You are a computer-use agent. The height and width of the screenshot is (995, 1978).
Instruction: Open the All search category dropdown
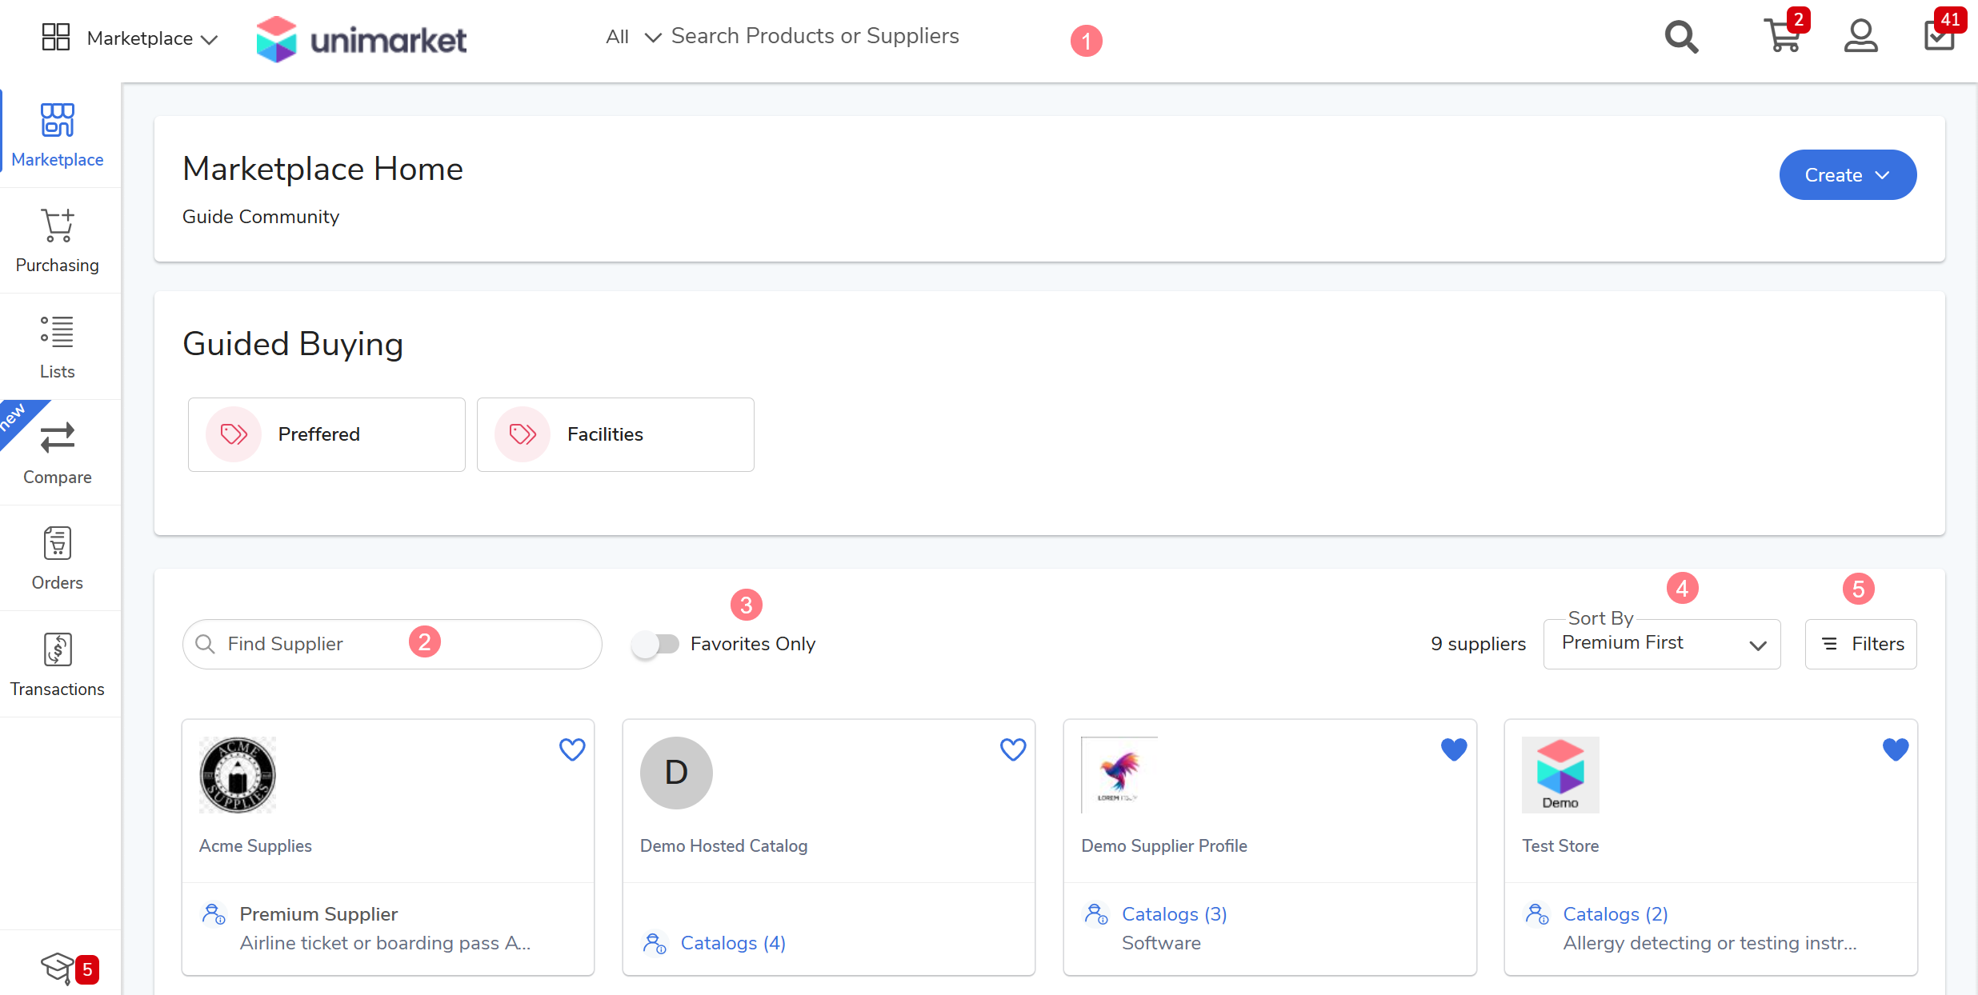tap(632, 37)
